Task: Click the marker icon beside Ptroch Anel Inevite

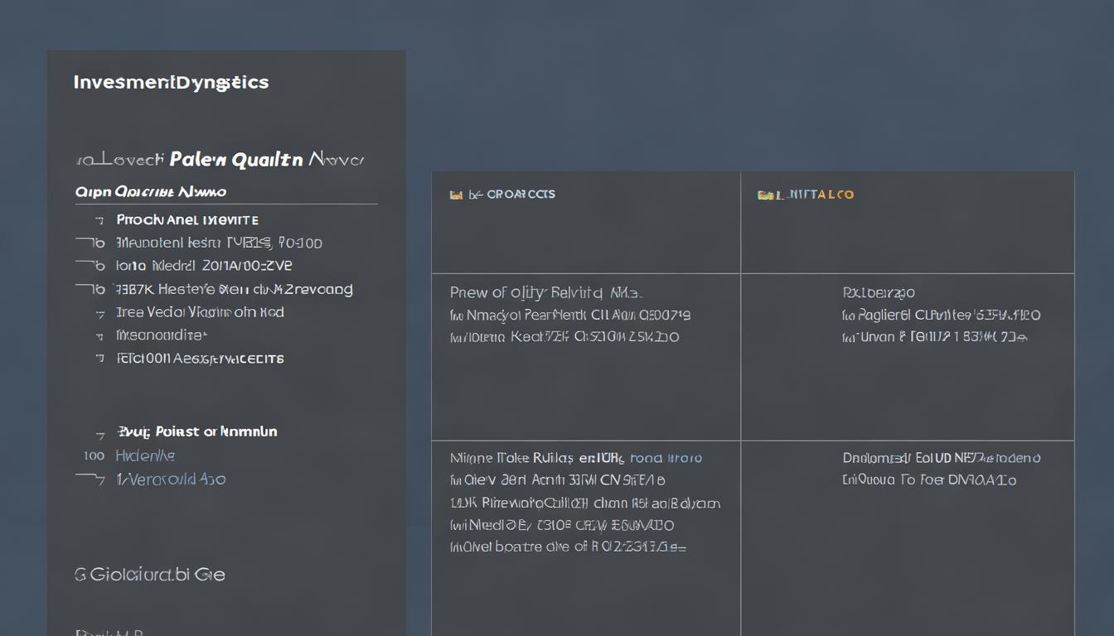Action: (x=99, y=220)
